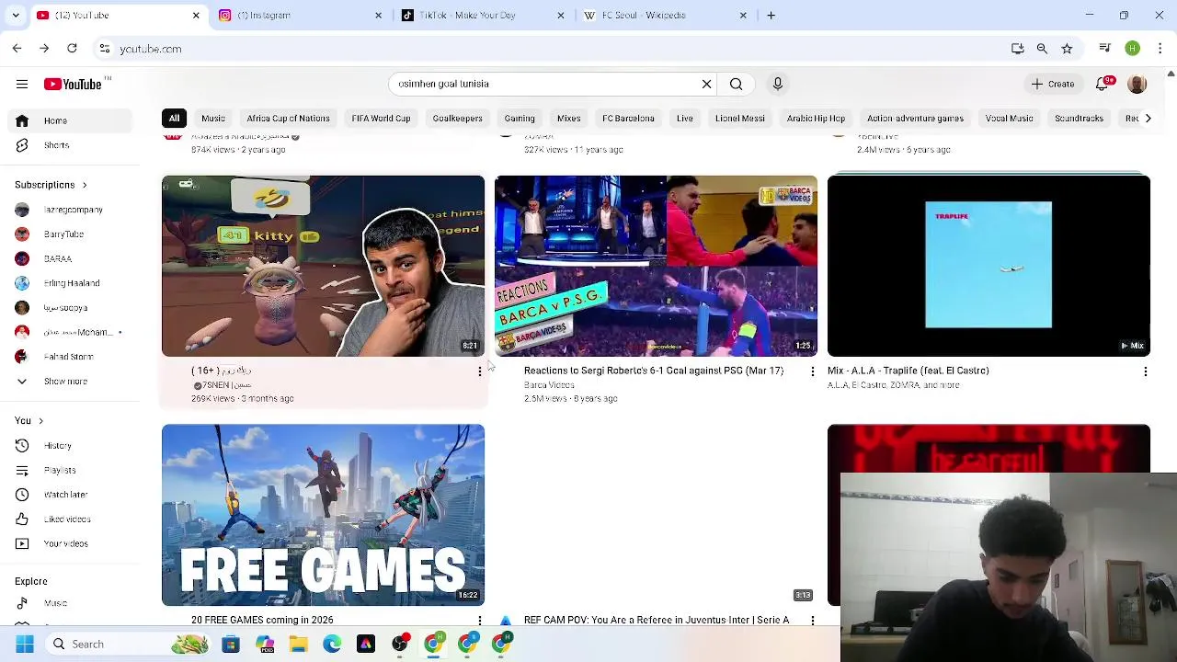Start voice search with the microphone icon
Screen dimensions: 1177x662
click(x=778, y=84)
